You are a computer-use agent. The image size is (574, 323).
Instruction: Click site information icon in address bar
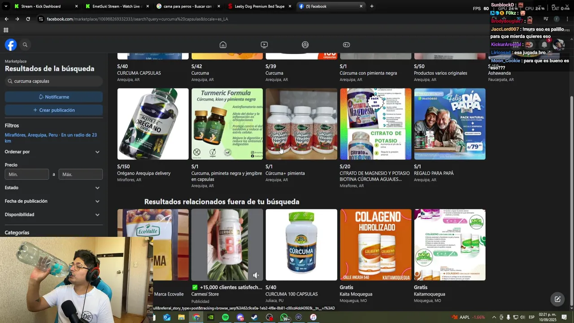point(41,19)
